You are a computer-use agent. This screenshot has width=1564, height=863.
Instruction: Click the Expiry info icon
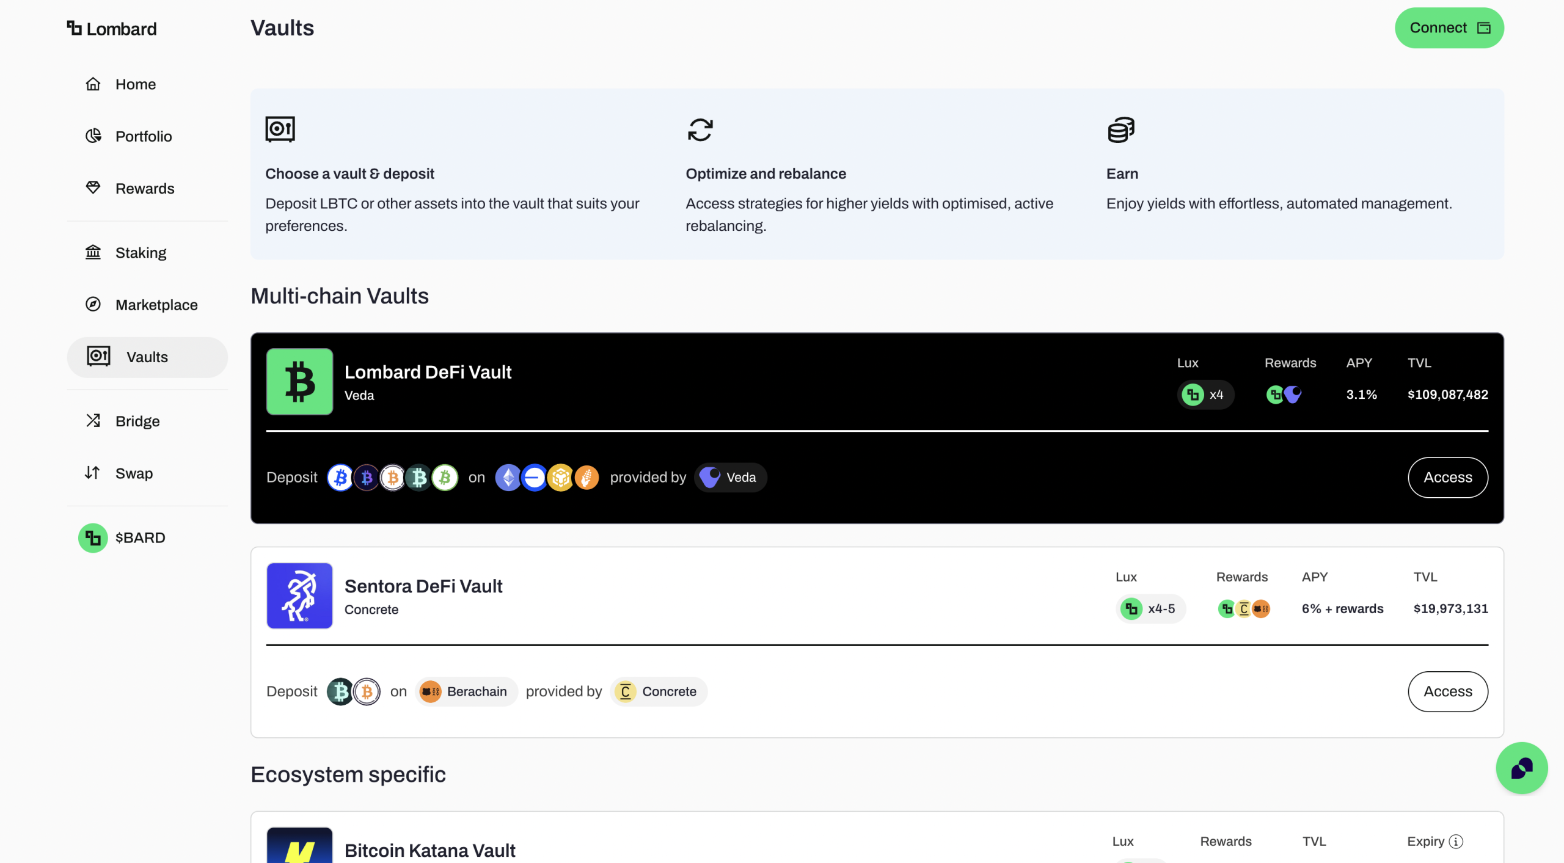click(x=1456, y=842)
